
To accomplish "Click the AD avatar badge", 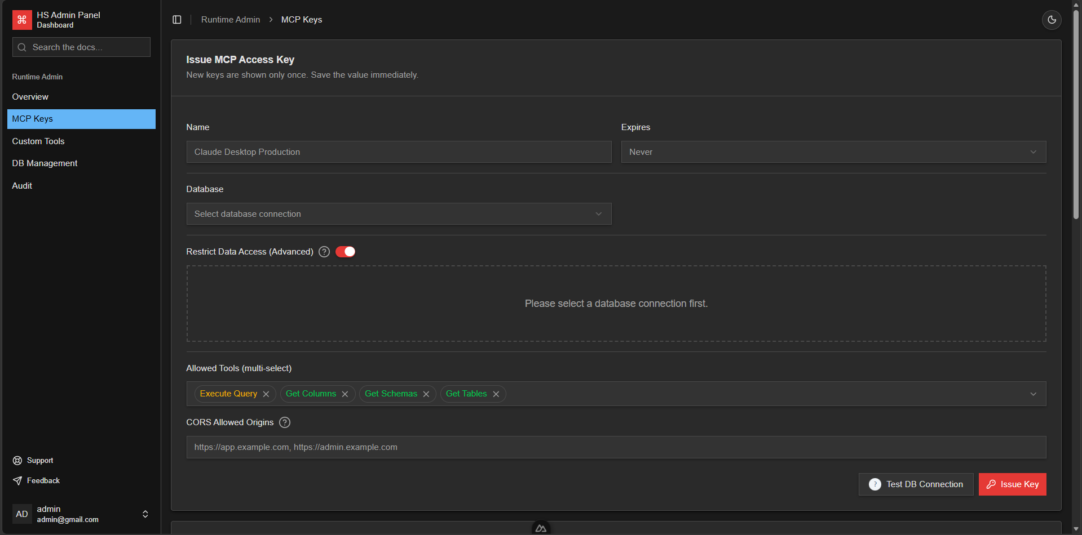I will click(22, 514).
